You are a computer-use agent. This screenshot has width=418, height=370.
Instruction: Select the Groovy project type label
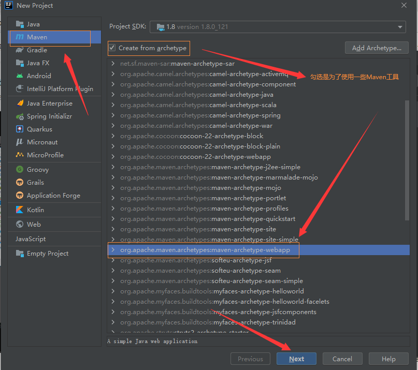[38, 169]
